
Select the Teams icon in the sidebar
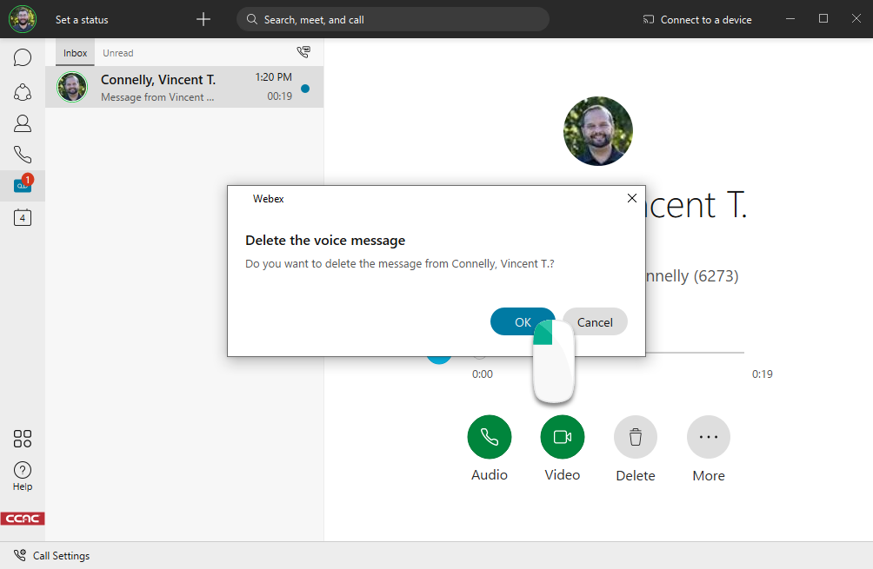[22, 91]
